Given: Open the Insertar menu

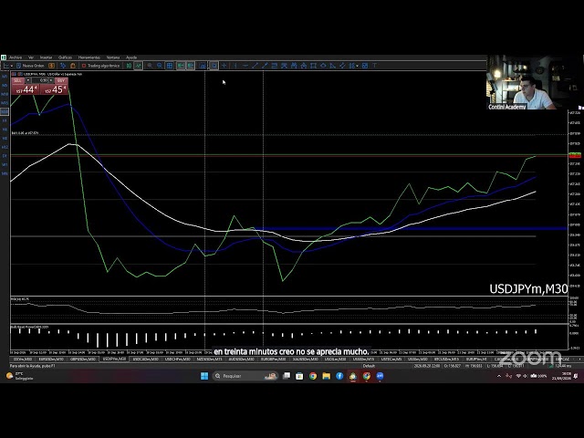Looking at the screenshot, I should pos(47,57).
